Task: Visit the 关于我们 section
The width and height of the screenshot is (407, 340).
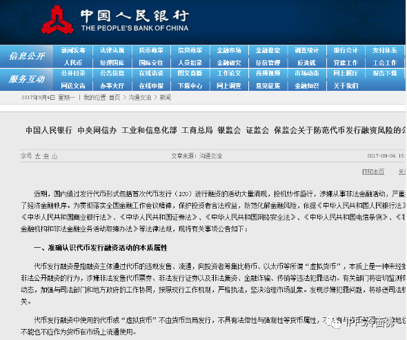Action: 346,86
